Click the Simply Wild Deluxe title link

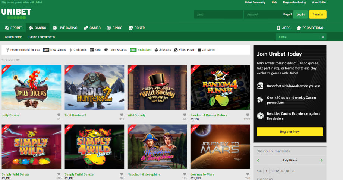(16, 174)
